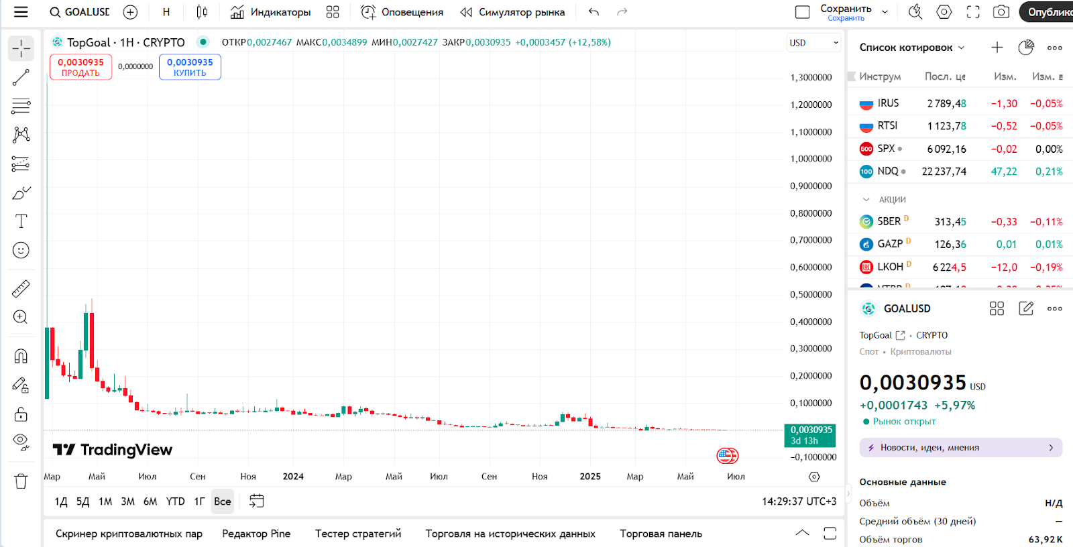Activate the zoom in tool

pyautogui.click(x=21, y=317)
